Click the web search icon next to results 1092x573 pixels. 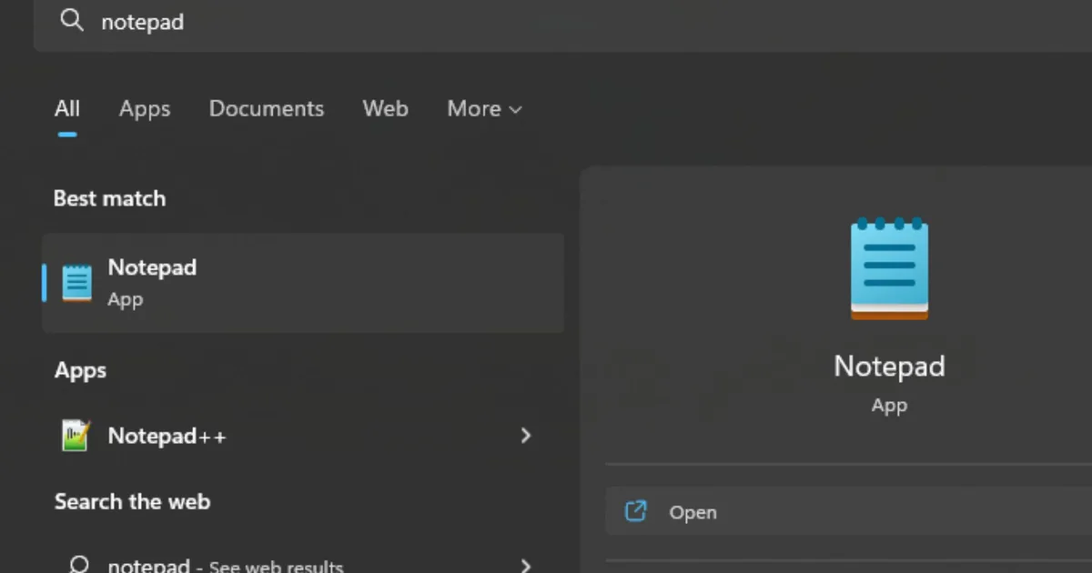point(80,564)
